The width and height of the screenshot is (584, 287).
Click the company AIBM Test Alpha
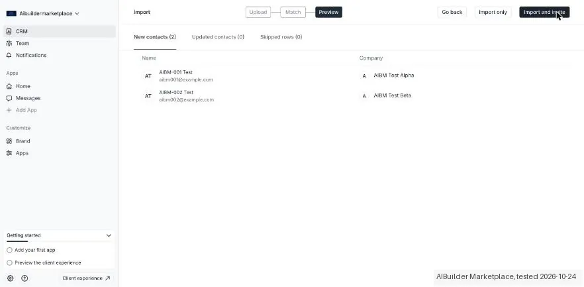point(394,76)
